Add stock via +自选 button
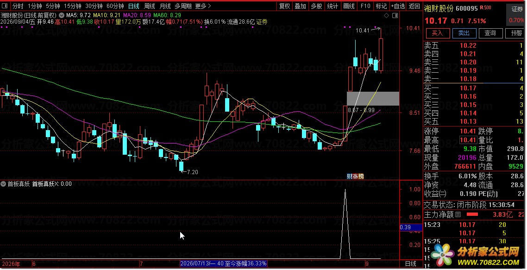The height and width of the screenshot is (270, 527). coord(398,6)
